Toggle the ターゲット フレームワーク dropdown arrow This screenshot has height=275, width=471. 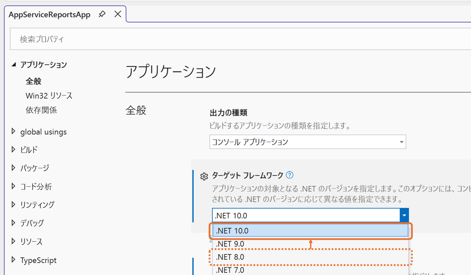[404, 215]
